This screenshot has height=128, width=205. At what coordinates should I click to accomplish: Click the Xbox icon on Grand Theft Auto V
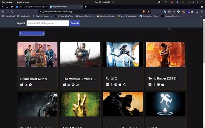click(x=30, y=85)
